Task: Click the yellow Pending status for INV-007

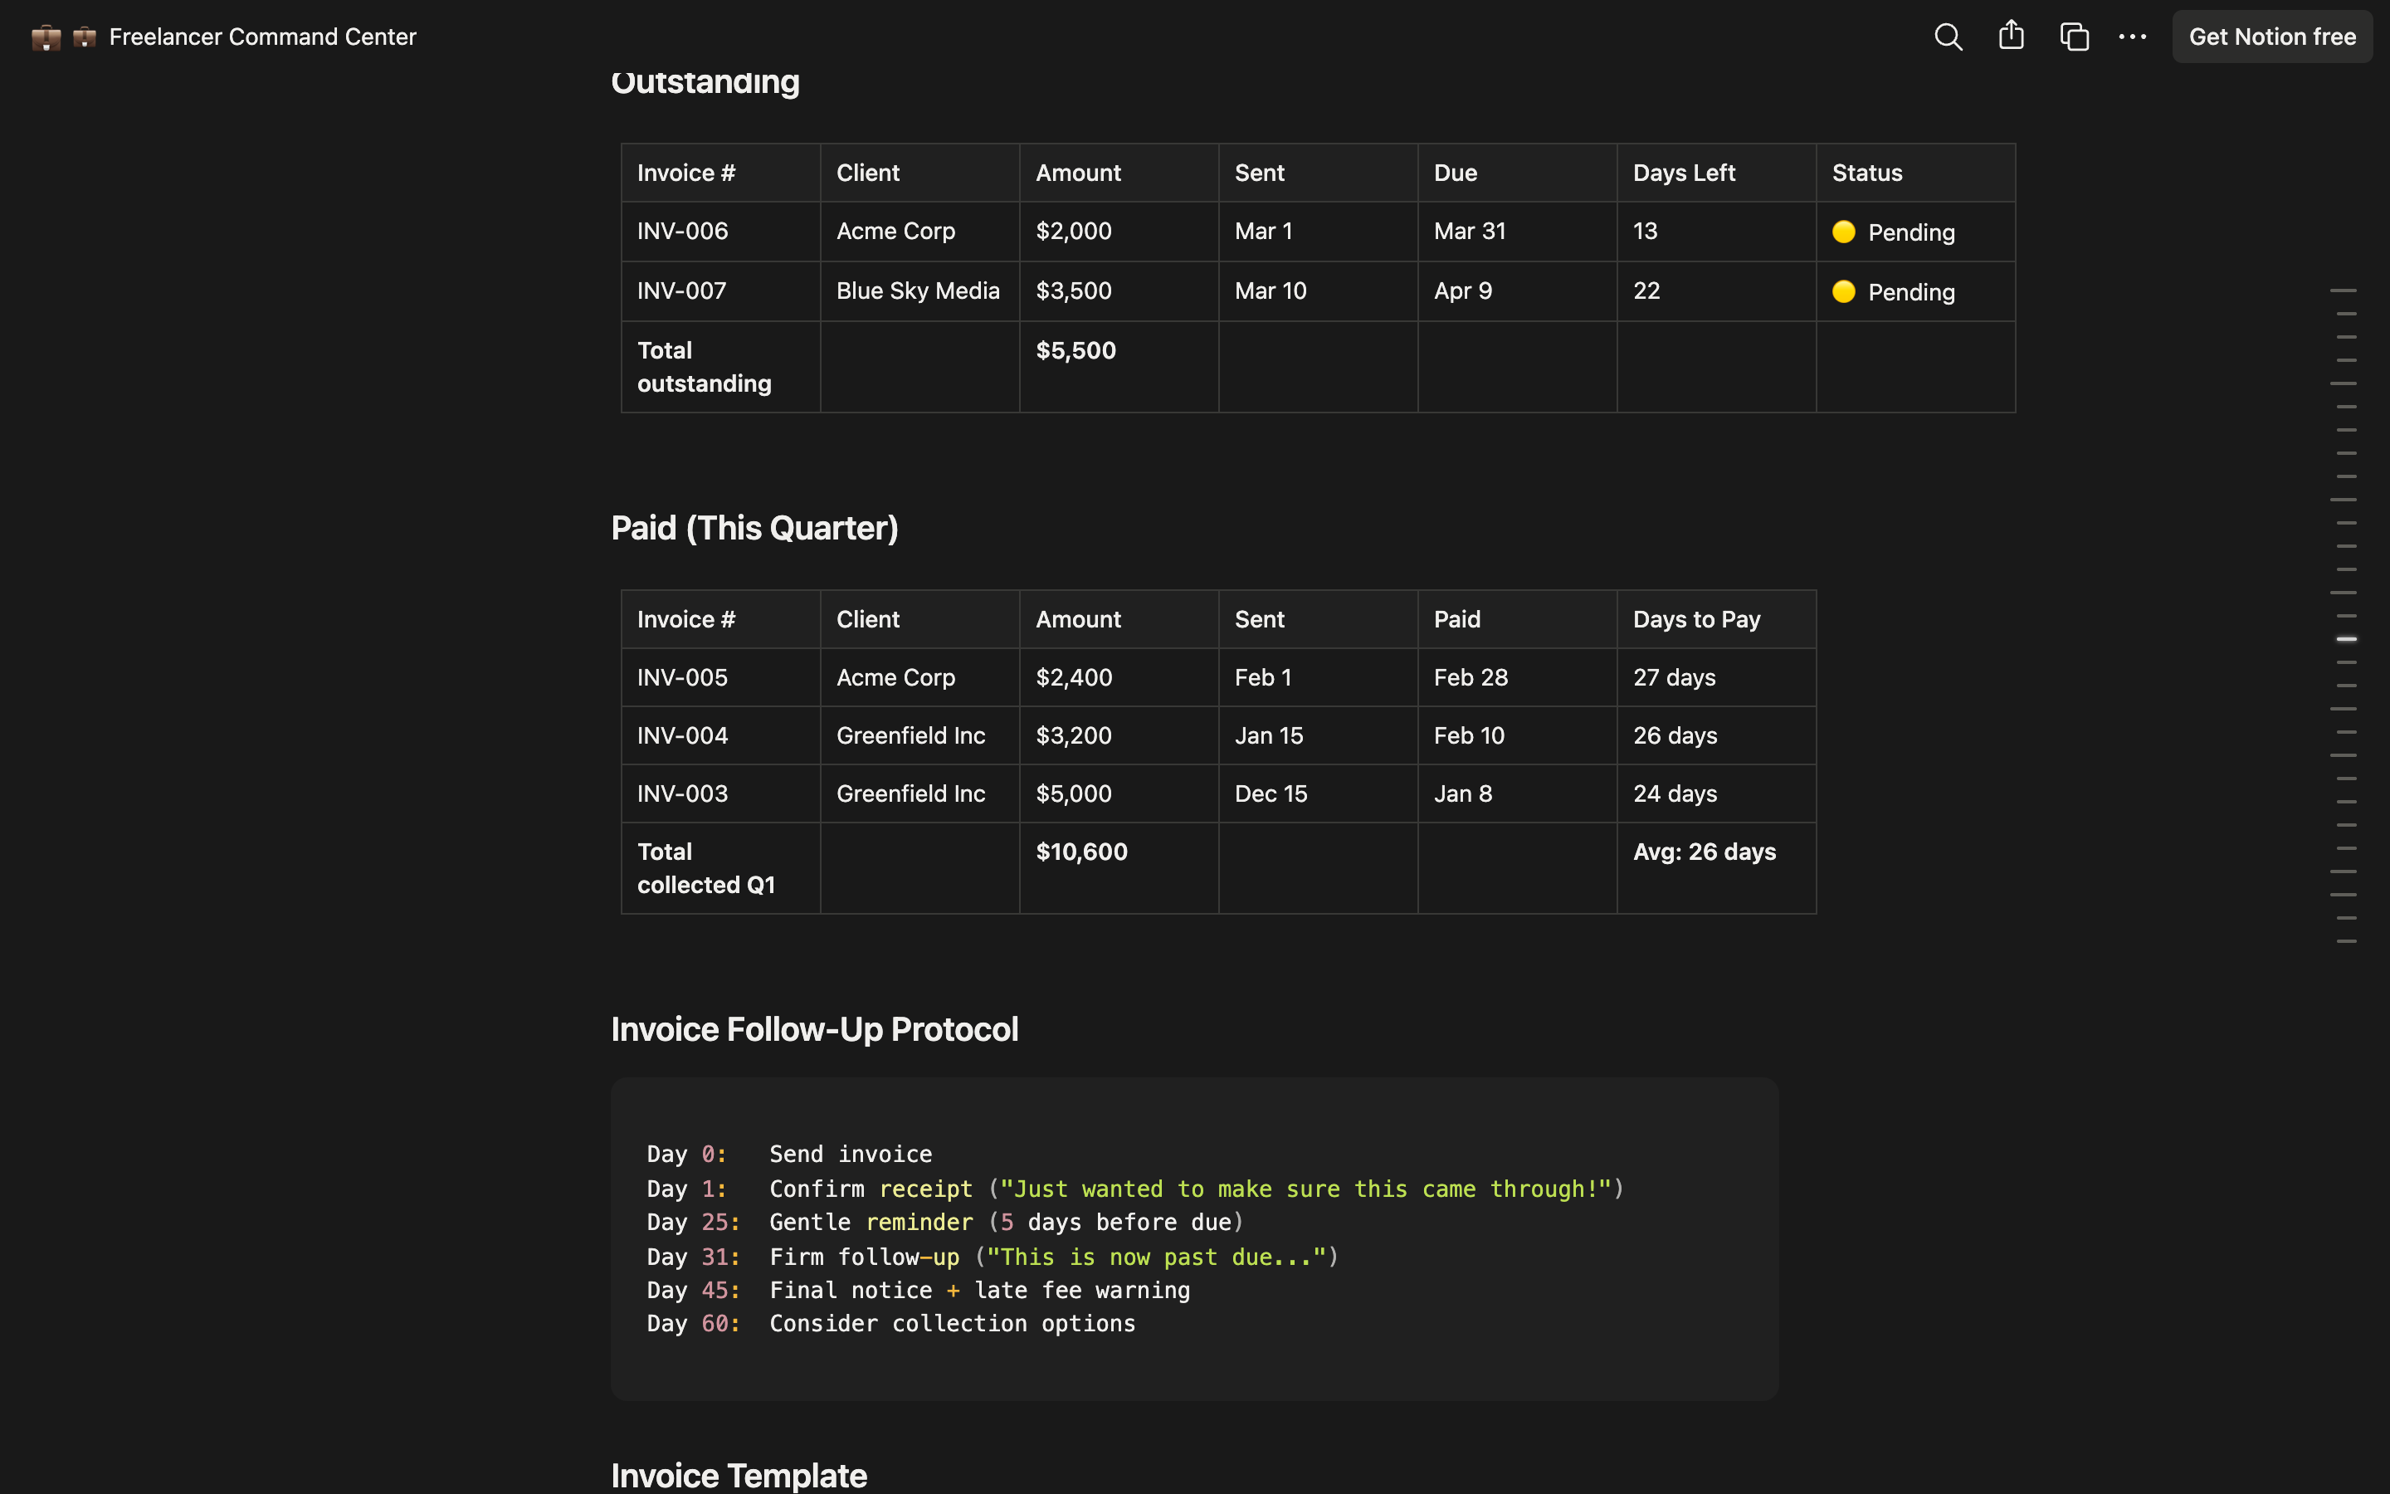Action: (1893, 291)
